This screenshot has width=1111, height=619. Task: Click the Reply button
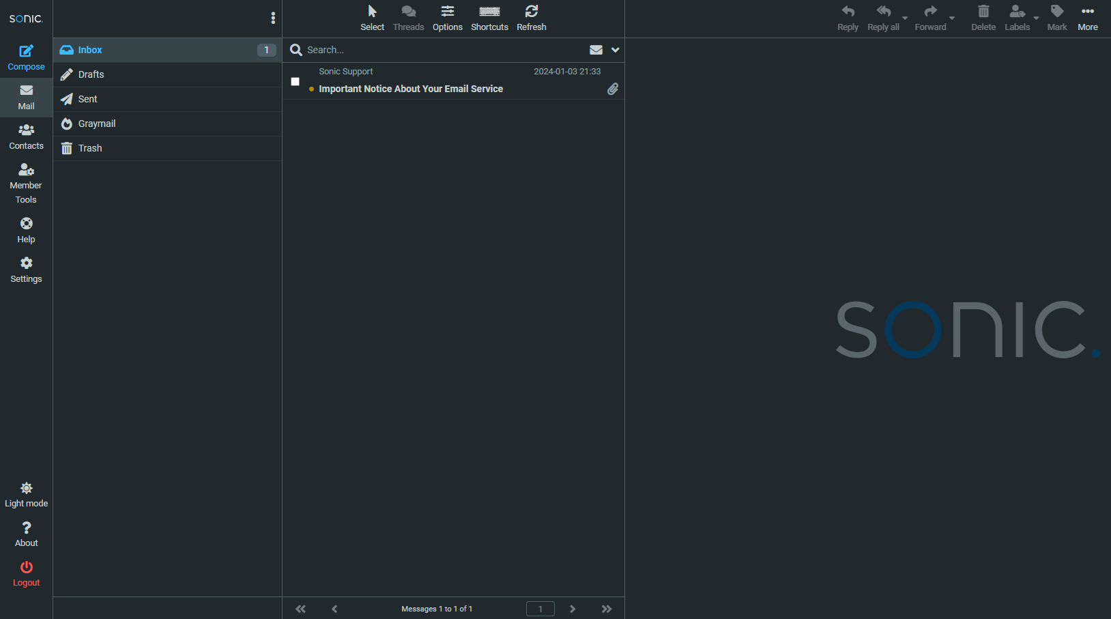[x=848, y=18]
